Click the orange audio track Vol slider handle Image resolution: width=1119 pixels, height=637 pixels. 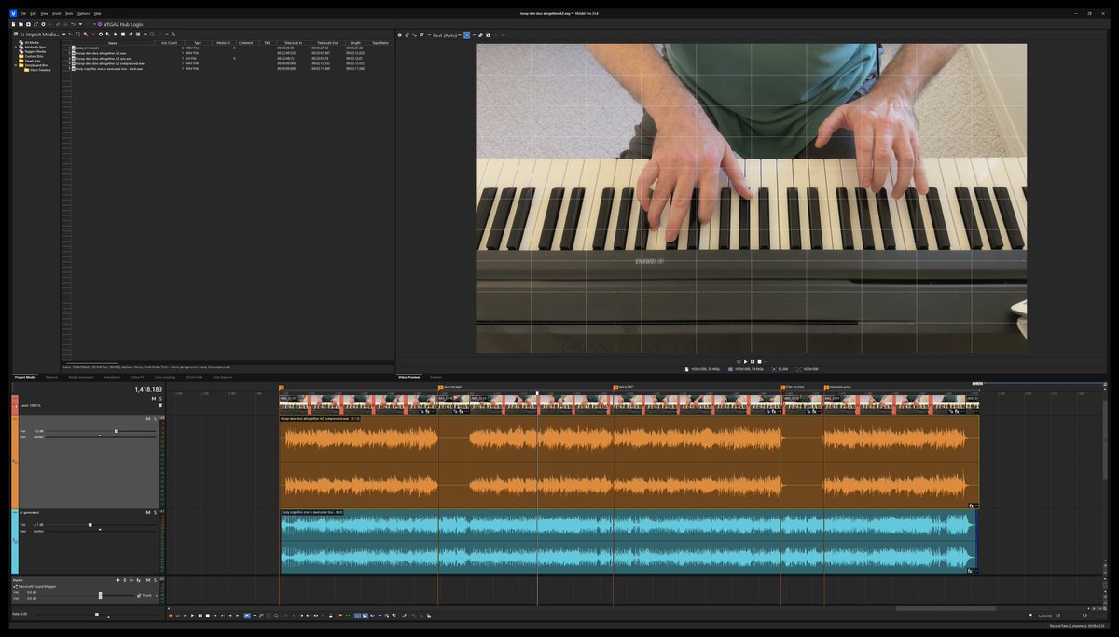point(117,431)
